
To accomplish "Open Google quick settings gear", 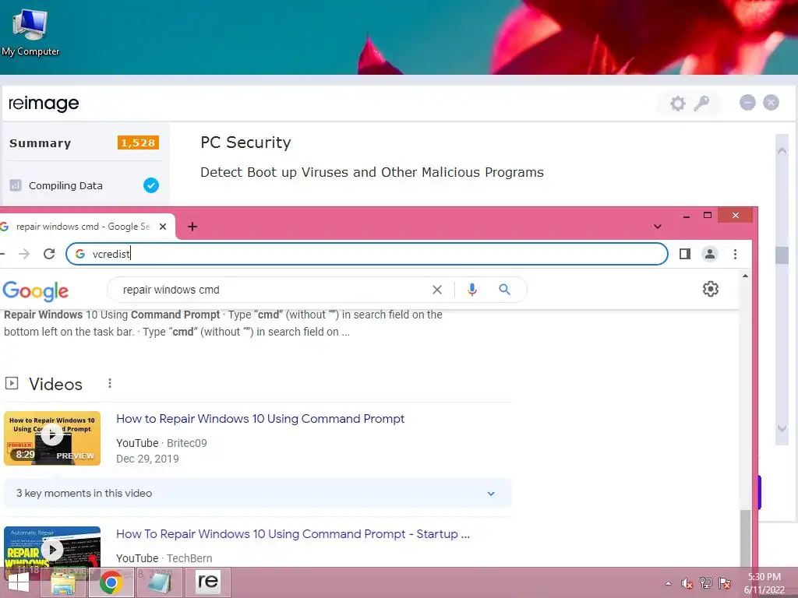I will (x=711, y=289).
